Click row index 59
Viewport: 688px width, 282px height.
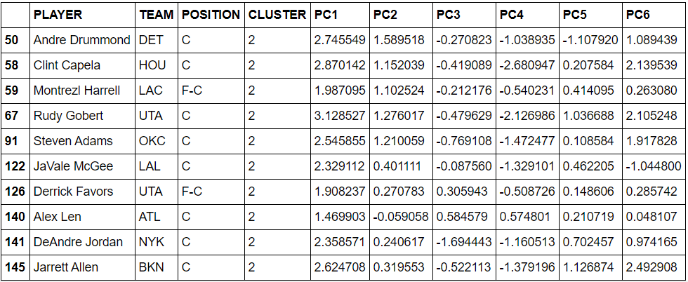pyautogui.click(x=15, y=90)
